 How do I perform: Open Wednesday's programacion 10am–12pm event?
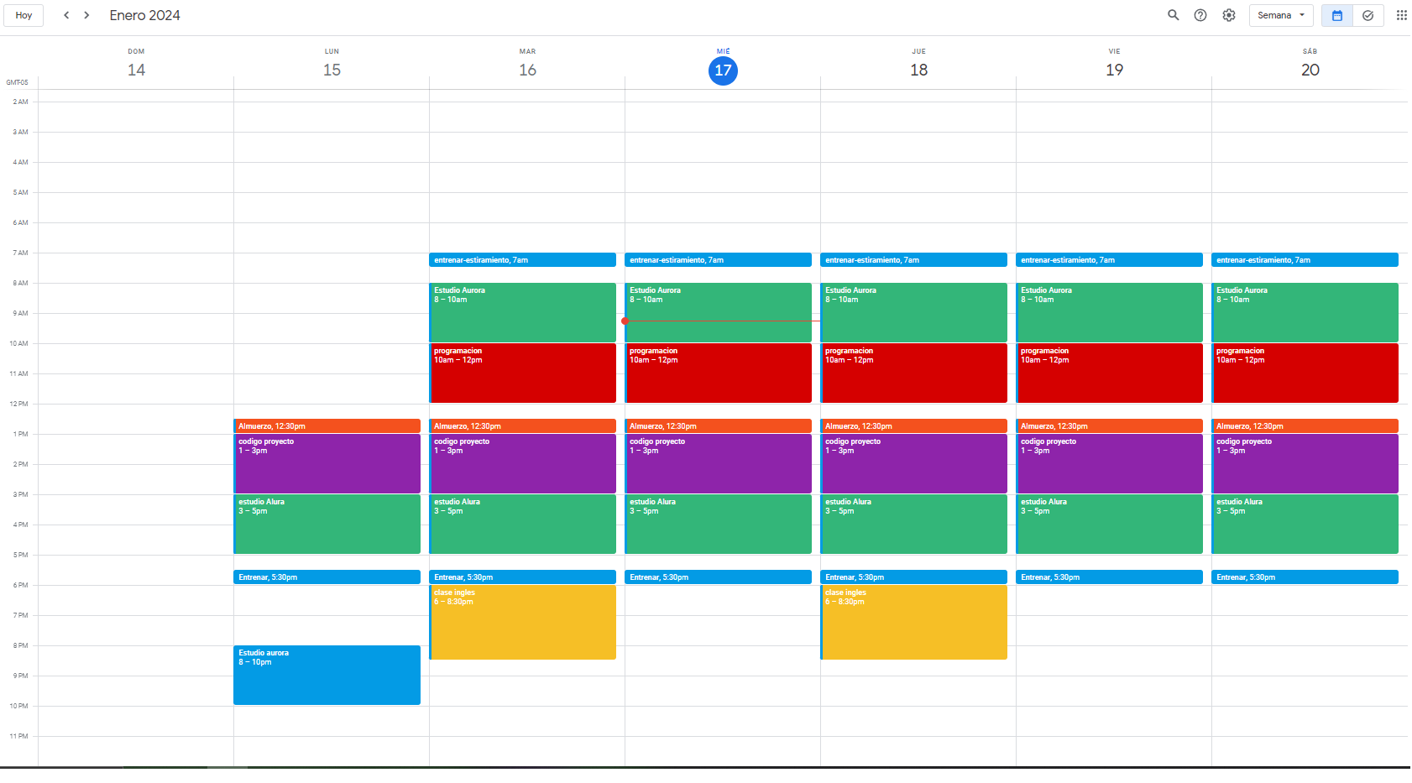click(718, 373)
